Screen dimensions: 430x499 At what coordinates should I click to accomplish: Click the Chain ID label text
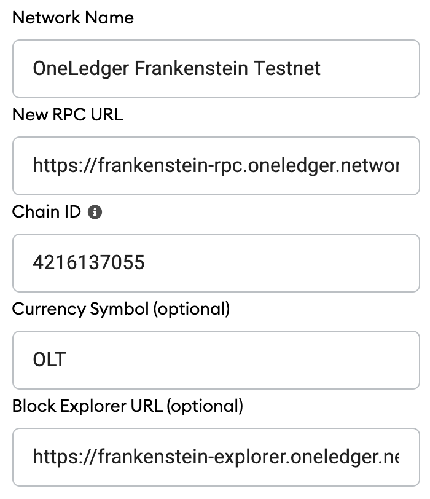(x=46, y=212)
